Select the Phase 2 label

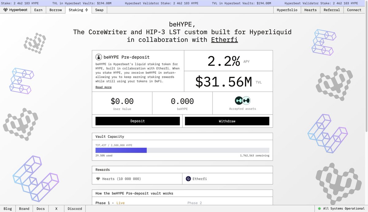point(195,203)
